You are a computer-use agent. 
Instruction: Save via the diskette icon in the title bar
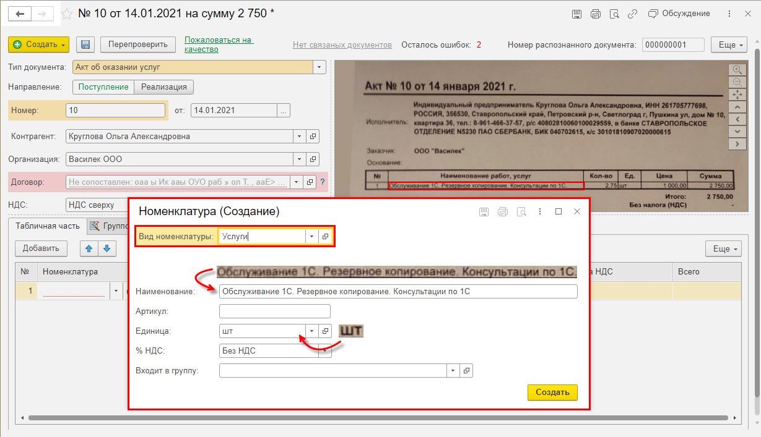tap(576, 14)
